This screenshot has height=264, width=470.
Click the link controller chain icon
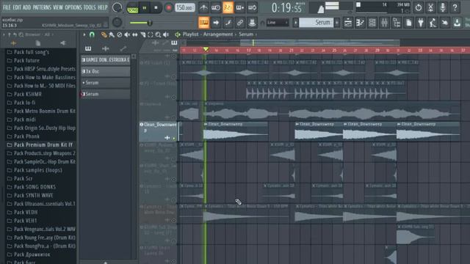pyautogui.click(x=240, y=23)
